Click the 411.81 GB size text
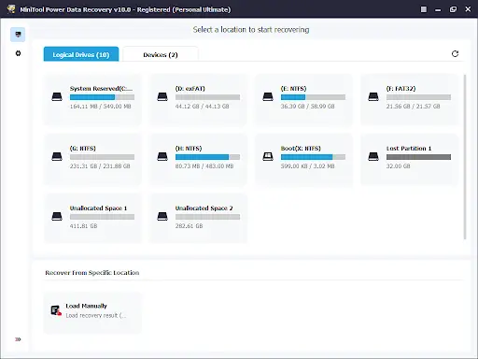Screen dimensions: 478x359 click(83, 226)
